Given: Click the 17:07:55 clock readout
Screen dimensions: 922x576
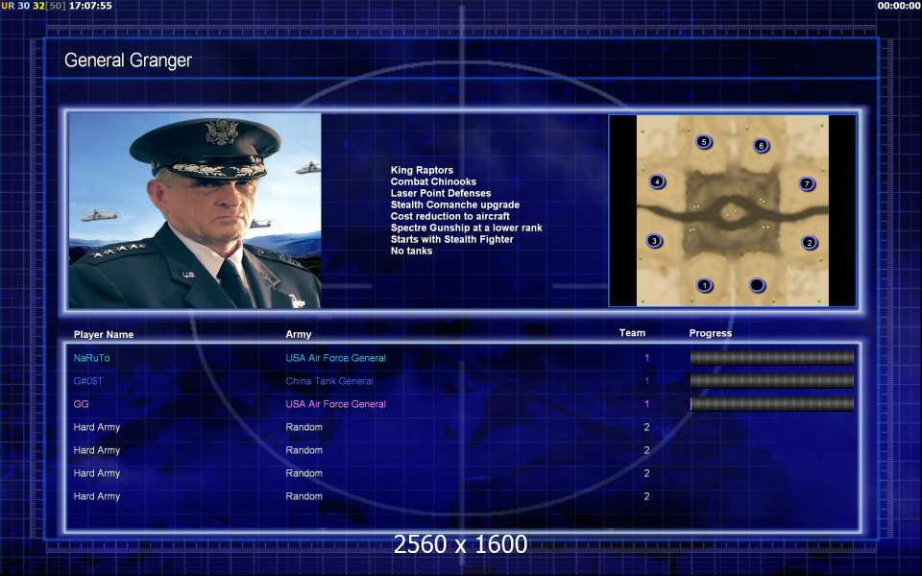Looking at the screenshot, I should (90, 6).
